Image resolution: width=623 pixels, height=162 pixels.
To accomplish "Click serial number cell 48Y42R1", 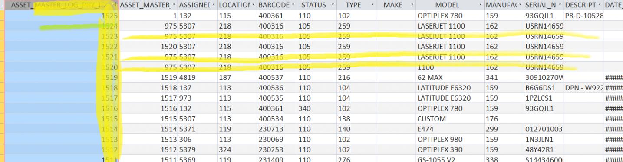I will 544,149.
